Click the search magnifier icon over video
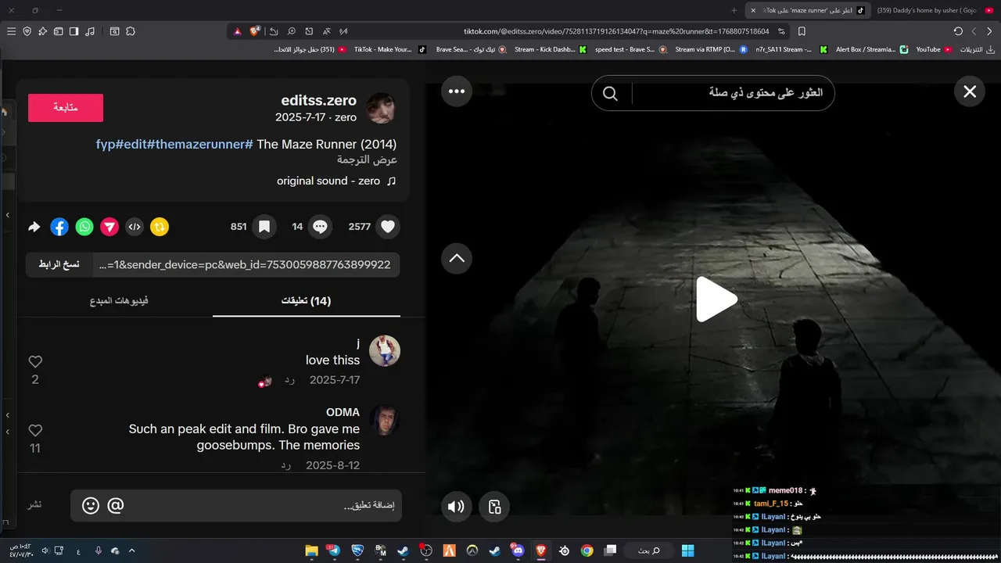Screen dimensions: 1001x563 click(x=611, y=94)
